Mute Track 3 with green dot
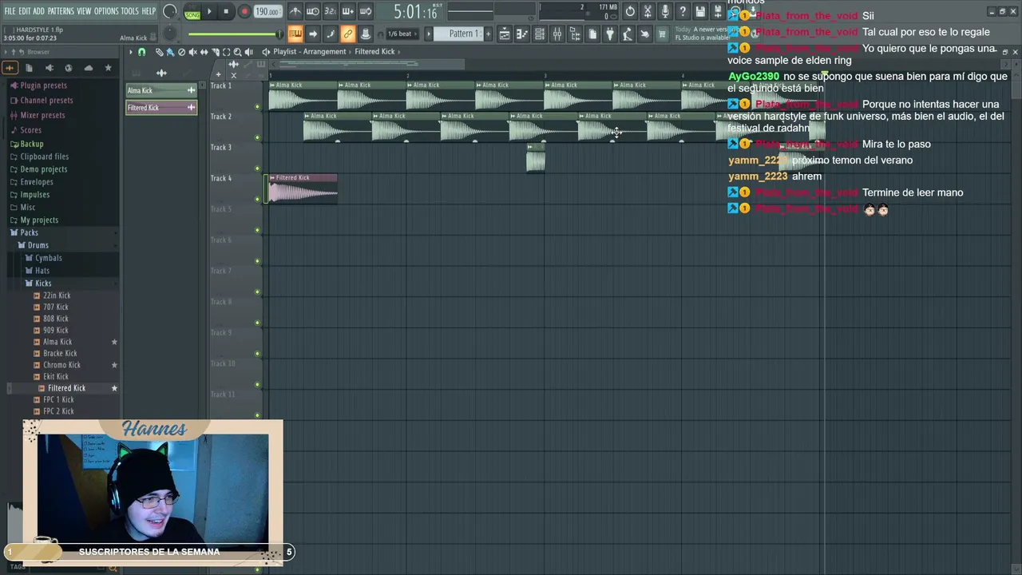Viewport: 1022px width, 575px height. coord(257,169)
